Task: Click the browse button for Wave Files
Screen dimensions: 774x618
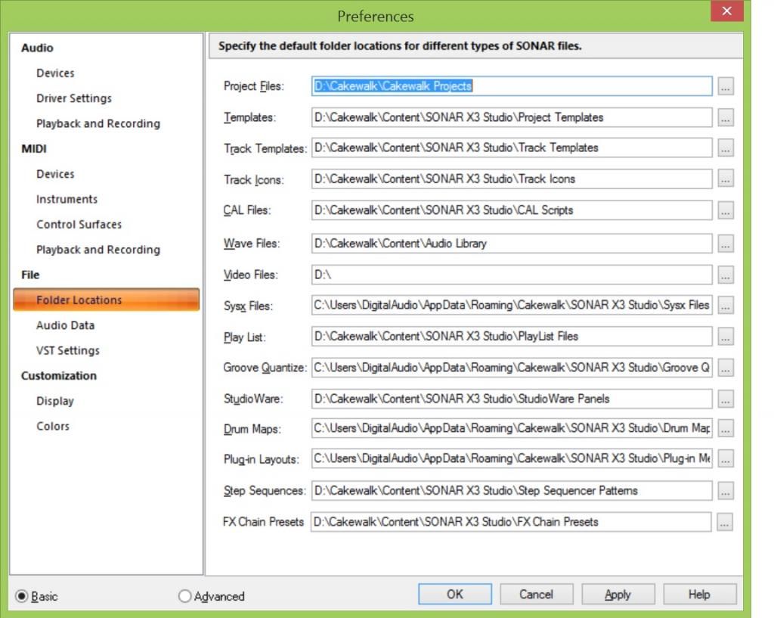Action: [725, 244]
